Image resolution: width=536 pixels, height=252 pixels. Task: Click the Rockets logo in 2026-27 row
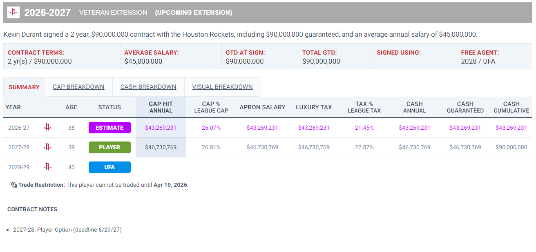[x=47, y=128]
